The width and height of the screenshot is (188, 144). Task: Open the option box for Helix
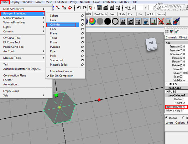[x=82, y=56]
